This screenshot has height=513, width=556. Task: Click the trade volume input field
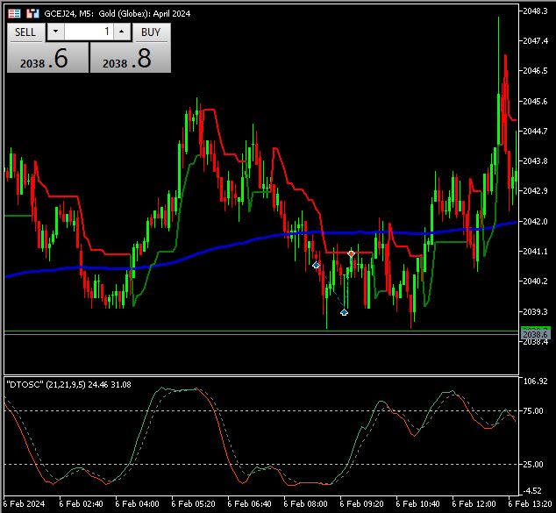(x=89, y=32)
